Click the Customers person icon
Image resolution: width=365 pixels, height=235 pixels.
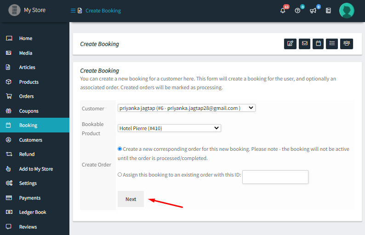(x=8, y=140)
